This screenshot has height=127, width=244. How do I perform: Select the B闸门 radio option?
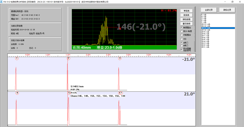[182, 46]
